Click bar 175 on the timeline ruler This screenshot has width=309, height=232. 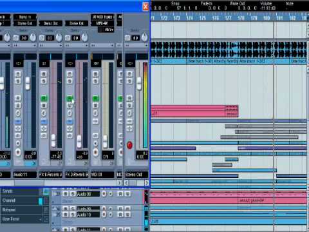point(203,18)
